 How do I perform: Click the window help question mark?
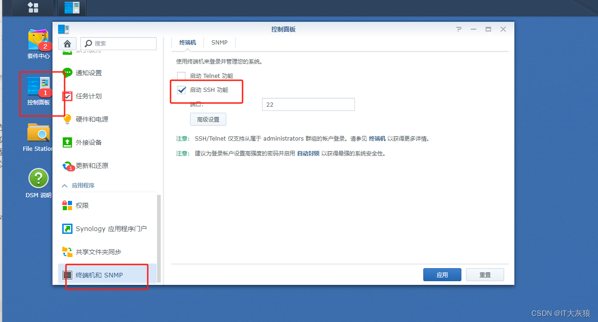tap(459, 29)
